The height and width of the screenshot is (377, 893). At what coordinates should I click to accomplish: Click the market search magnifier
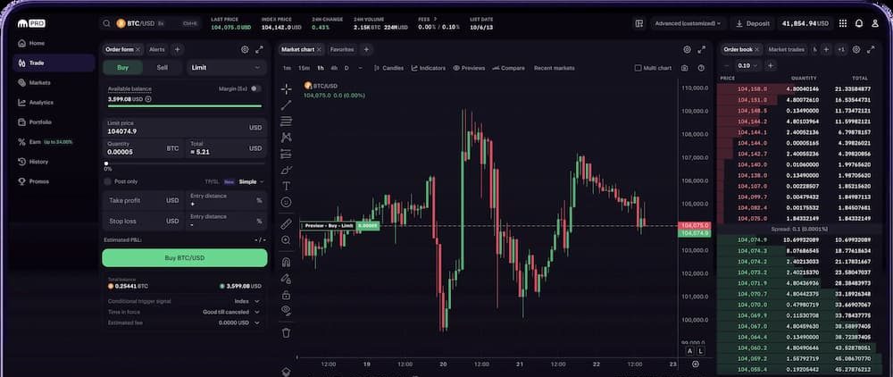(106, 23)
